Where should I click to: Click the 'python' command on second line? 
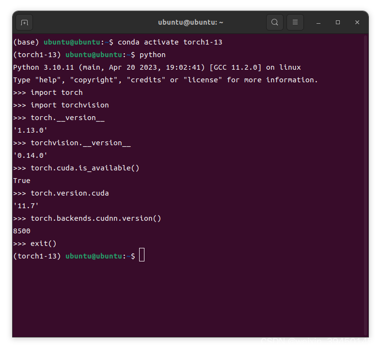click(153, 55)
